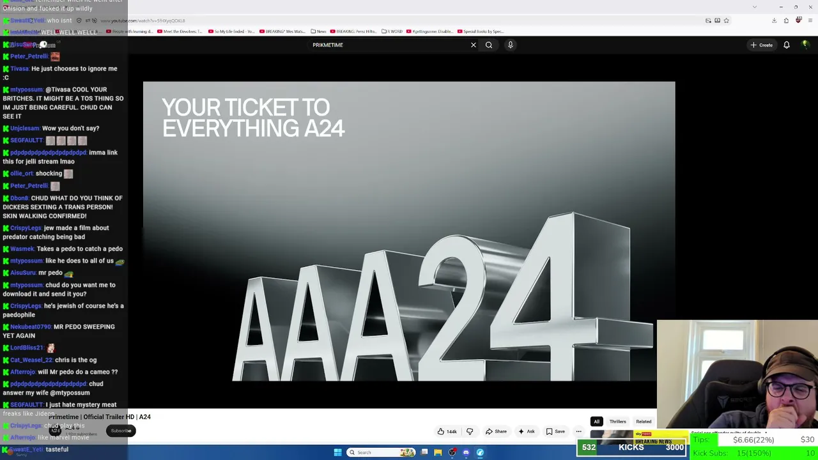Open the browser downloads panel
818x460 pixels.
[x=774, y=20]
